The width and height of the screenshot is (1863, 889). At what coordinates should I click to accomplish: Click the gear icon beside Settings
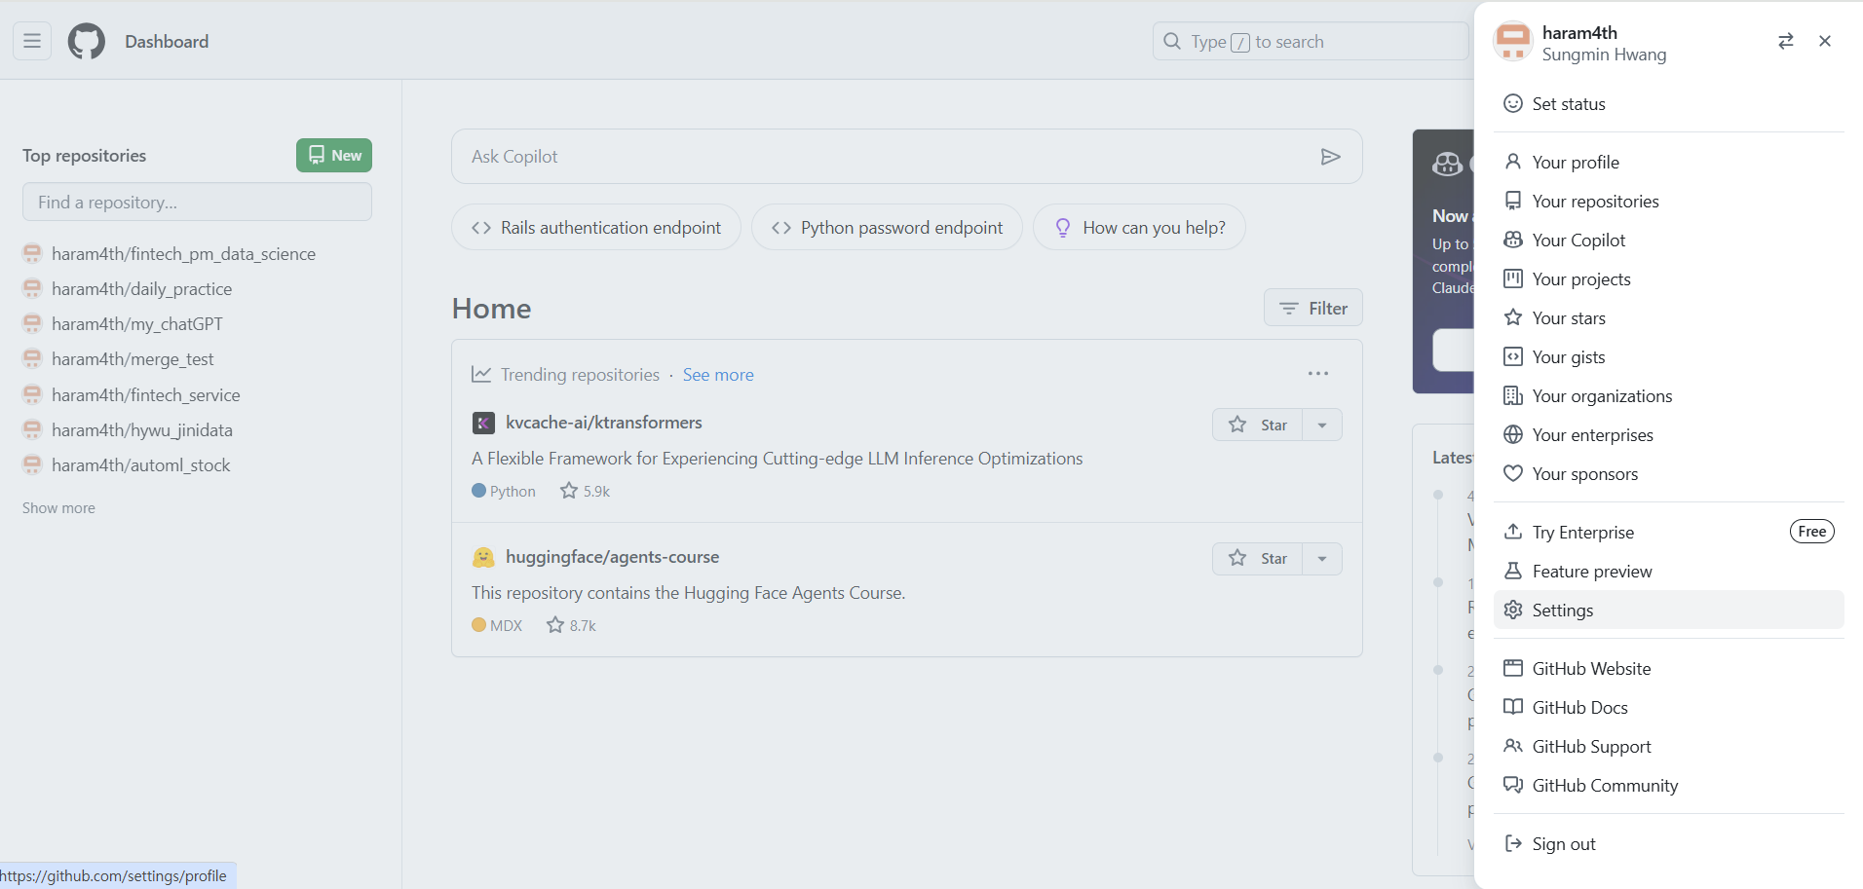tap(1513, 610)
